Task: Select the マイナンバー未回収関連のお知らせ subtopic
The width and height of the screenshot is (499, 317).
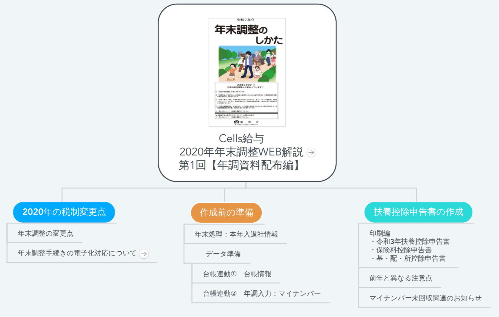Action: [x=425, y=298]
